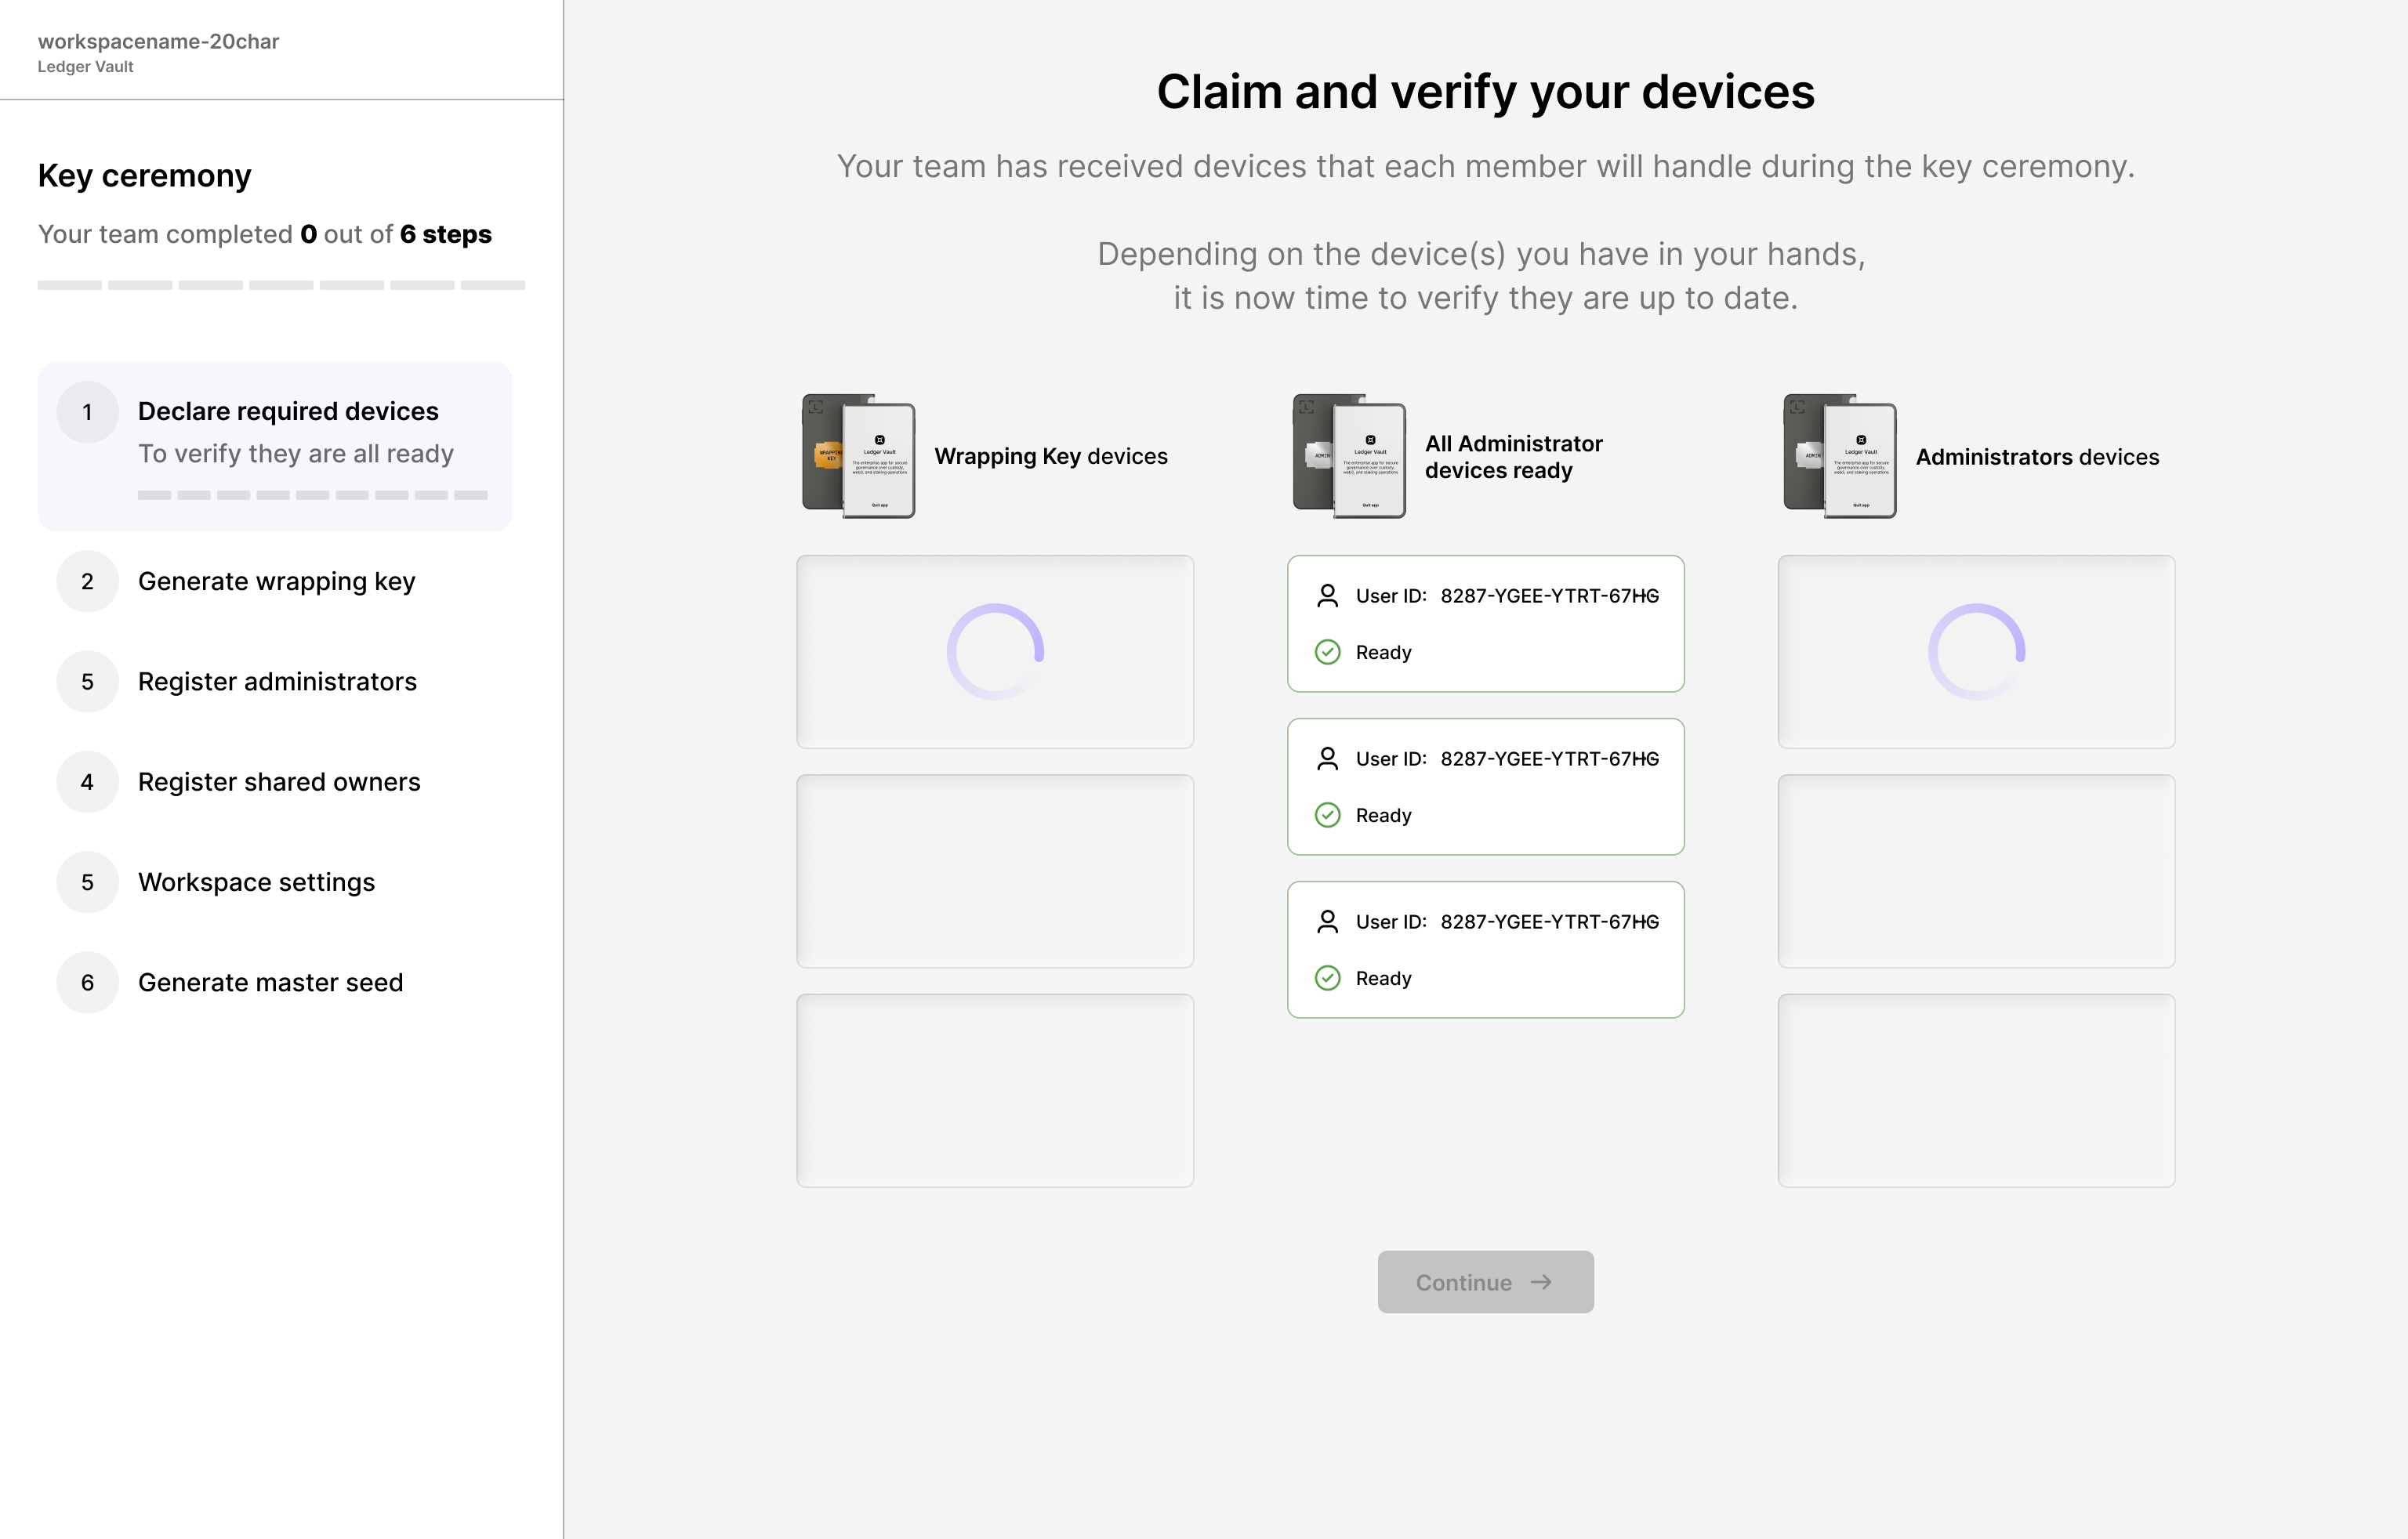This screenshot has height=1539, width=2408.
Task: Open the Register administrators step
Action: (x=277, y=681)
